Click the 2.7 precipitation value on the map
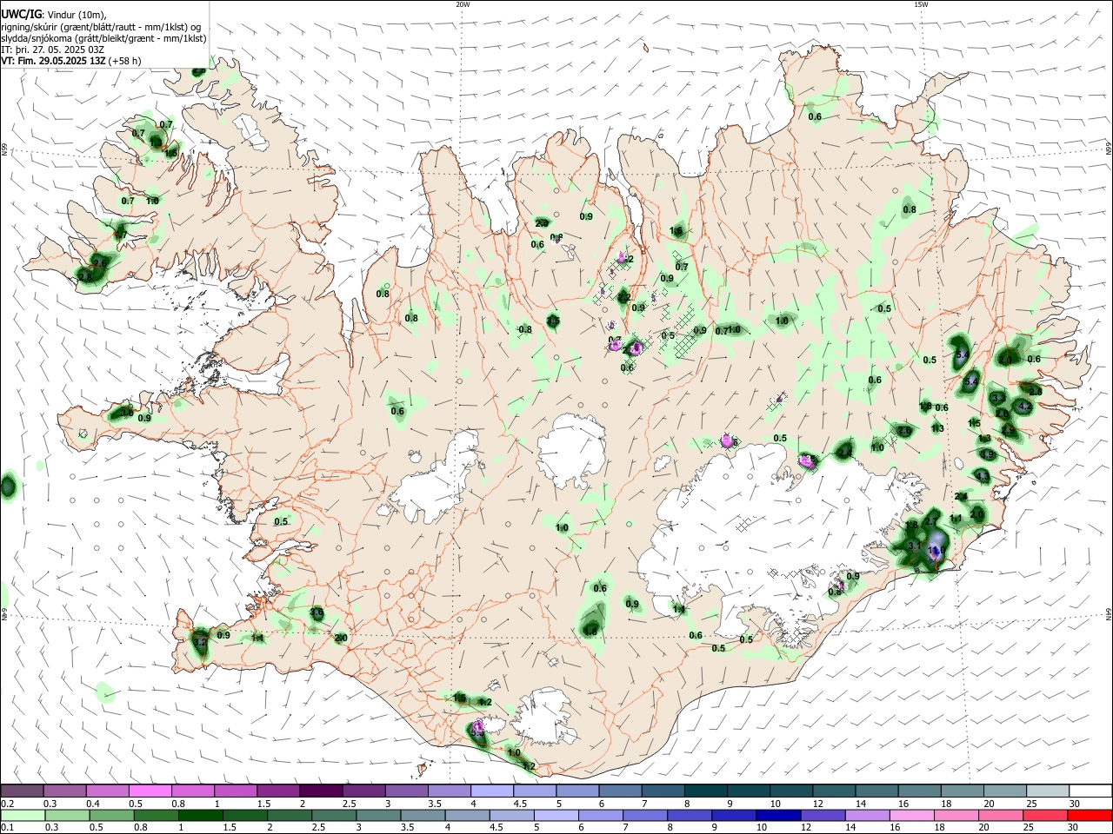The height and width of the screenshot is (834, 1113). pos(931,521)
